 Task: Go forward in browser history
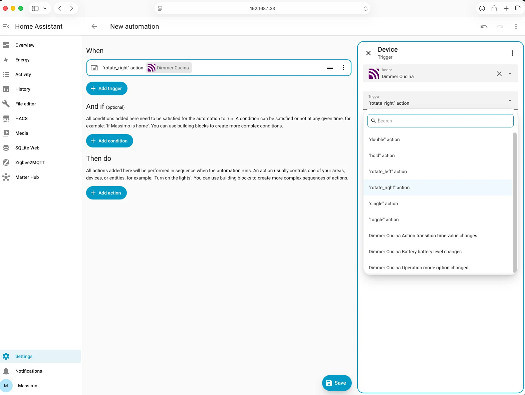click(x=71, y=8)
